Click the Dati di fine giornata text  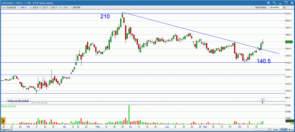[x=39, y=103]
